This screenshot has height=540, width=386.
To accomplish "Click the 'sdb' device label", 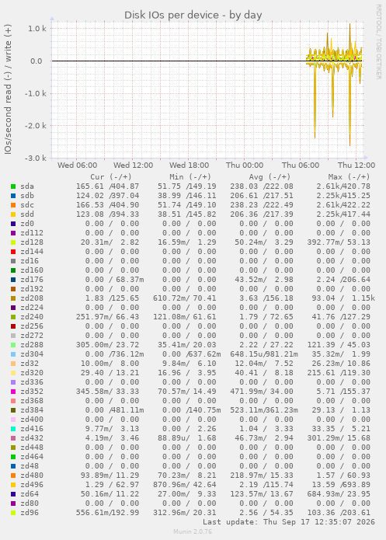I will click(x=27, y=196).
